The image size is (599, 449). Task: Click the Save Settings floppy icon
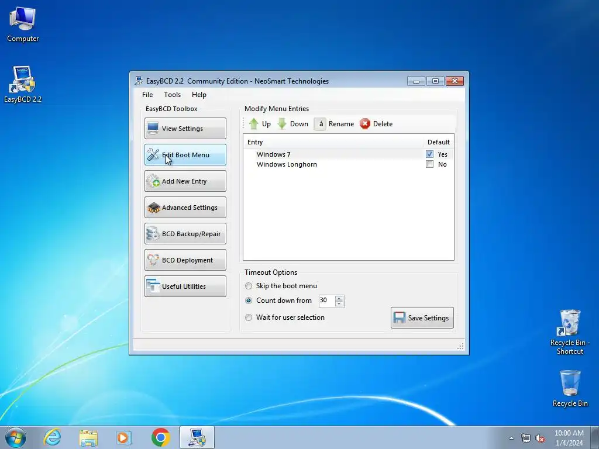(399, 317)
